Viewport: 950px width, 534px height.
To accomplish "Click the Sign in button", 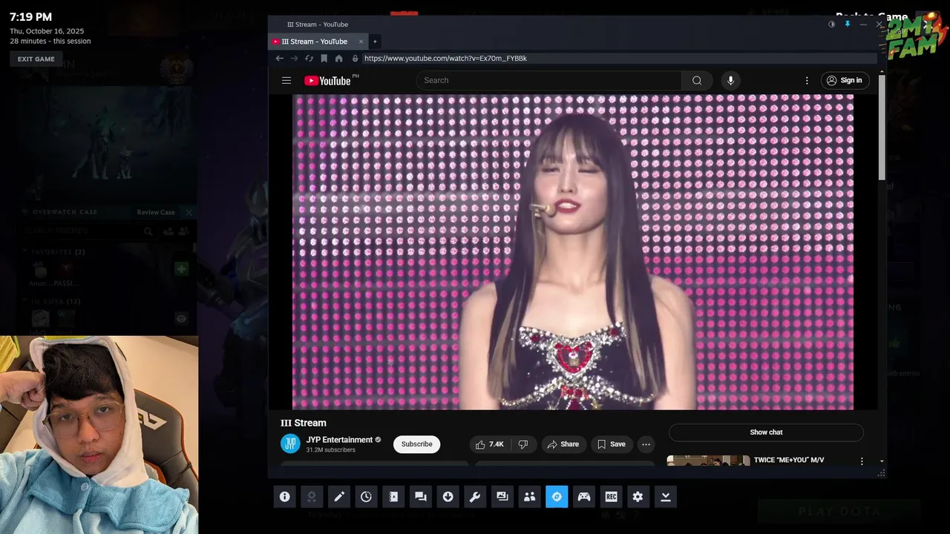I will coord(845,80).
